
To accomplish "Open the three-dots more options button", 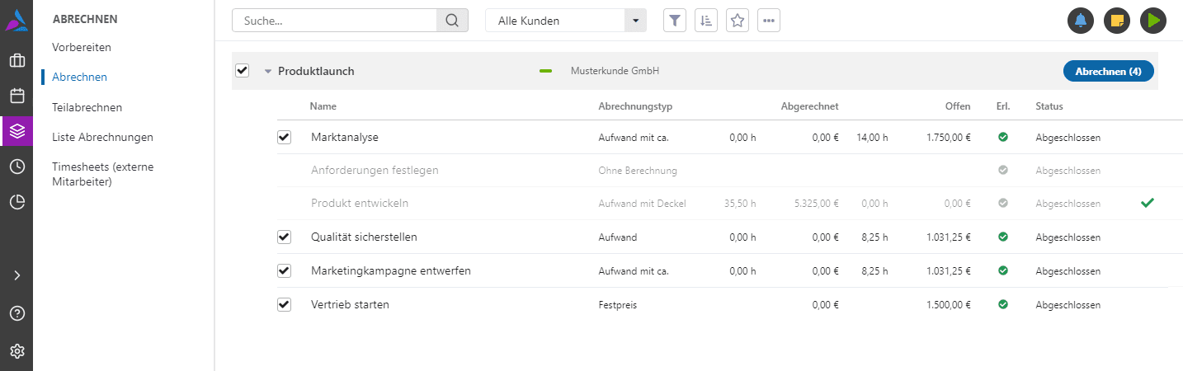I will click(769, 21).
